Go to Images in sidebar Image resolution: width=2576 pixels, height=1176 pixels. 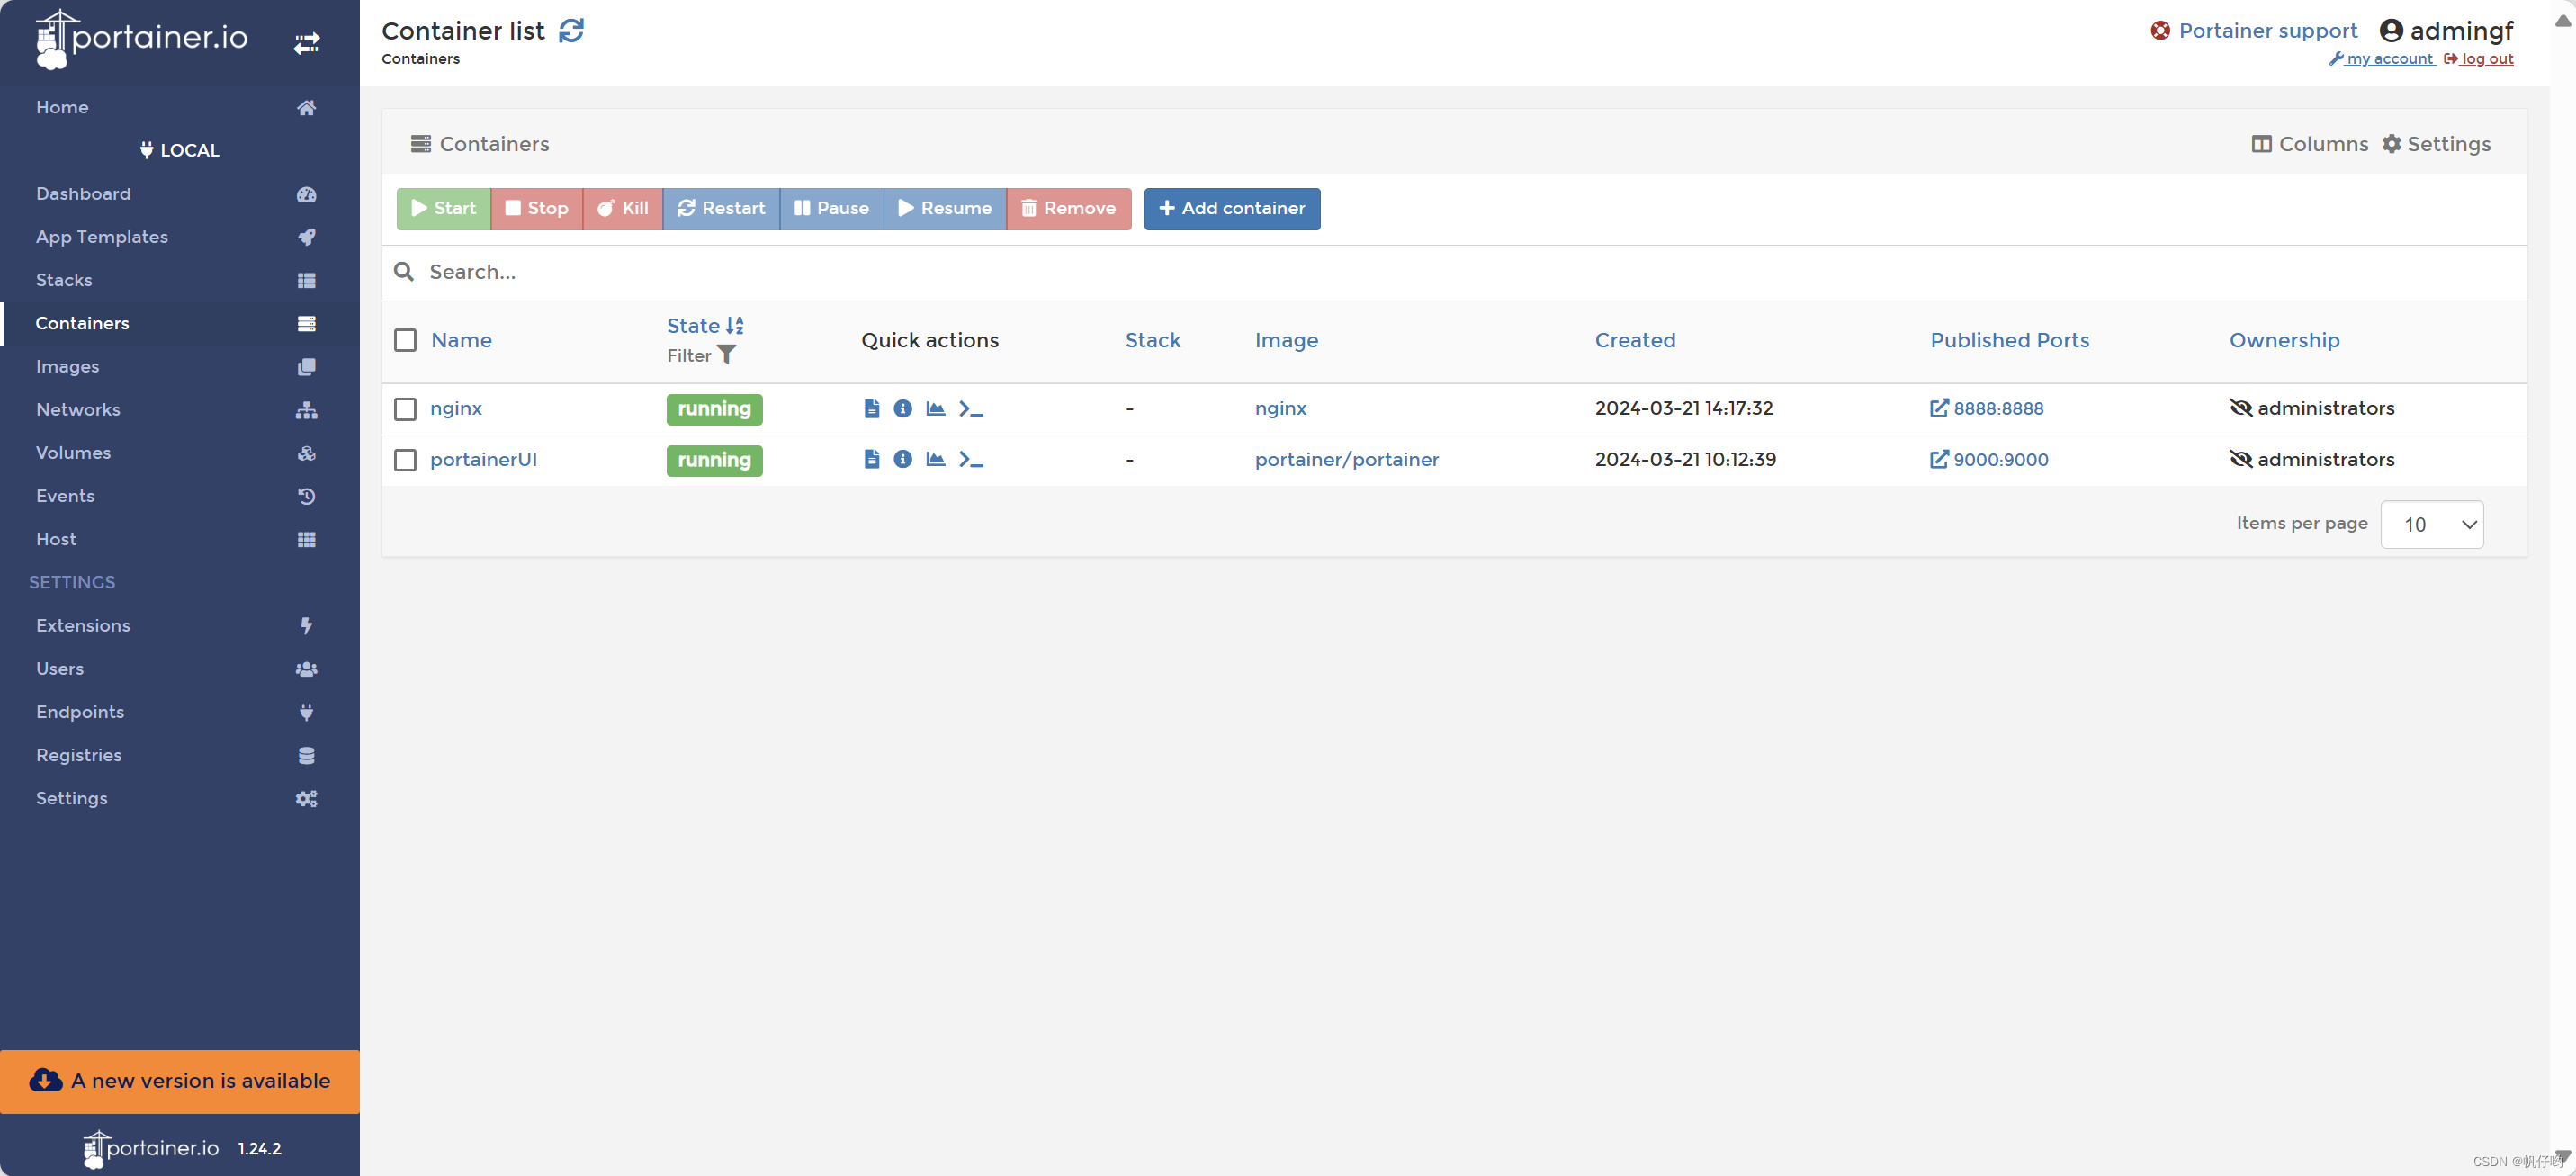[x=68, y=366]
